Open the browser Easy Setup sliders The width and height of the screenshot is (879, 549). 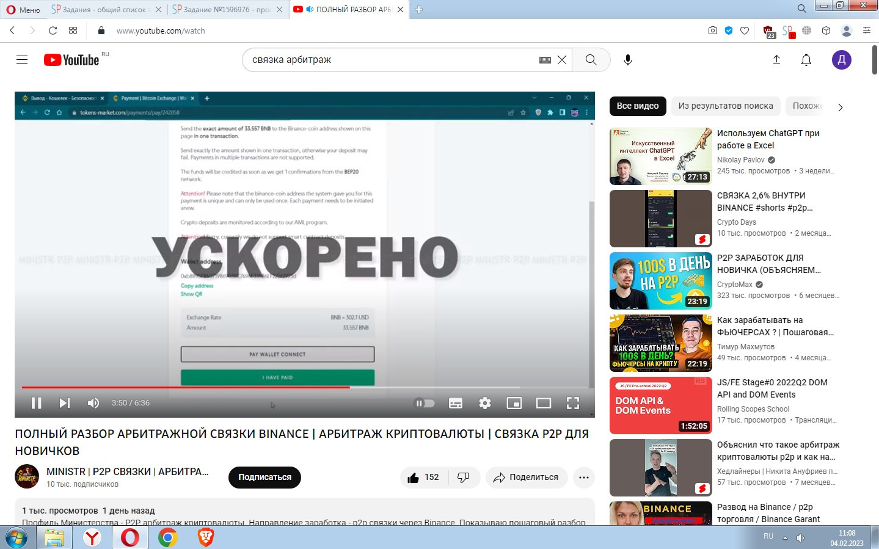pos(867,31)
